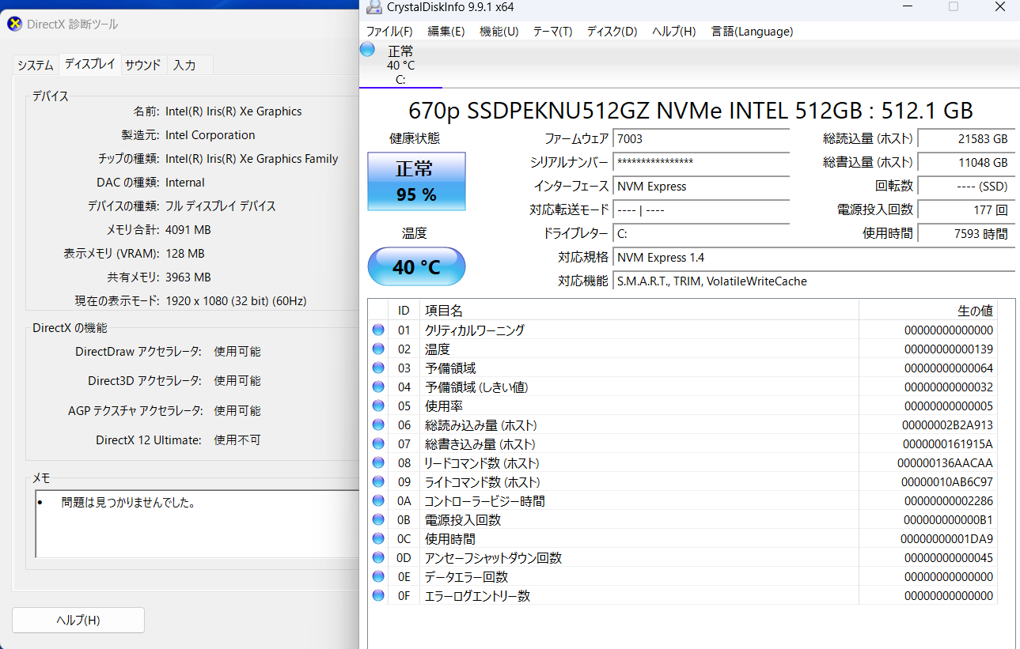The height and width of the screenshot is (649, 1020).
Task: Select the ディスプレイ tab
Action: pyautogui.click(x=90, y=64)
